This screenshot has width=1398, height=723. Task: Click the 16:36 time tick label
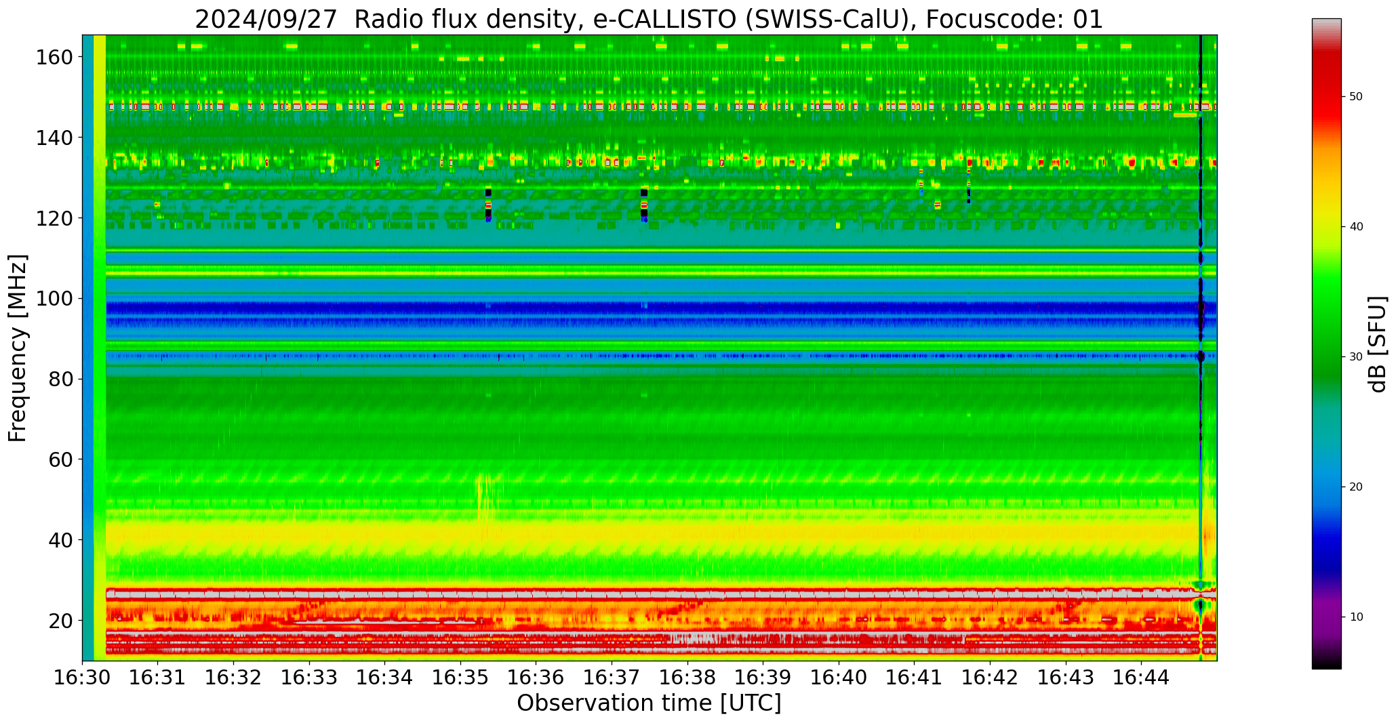(536, 677)
